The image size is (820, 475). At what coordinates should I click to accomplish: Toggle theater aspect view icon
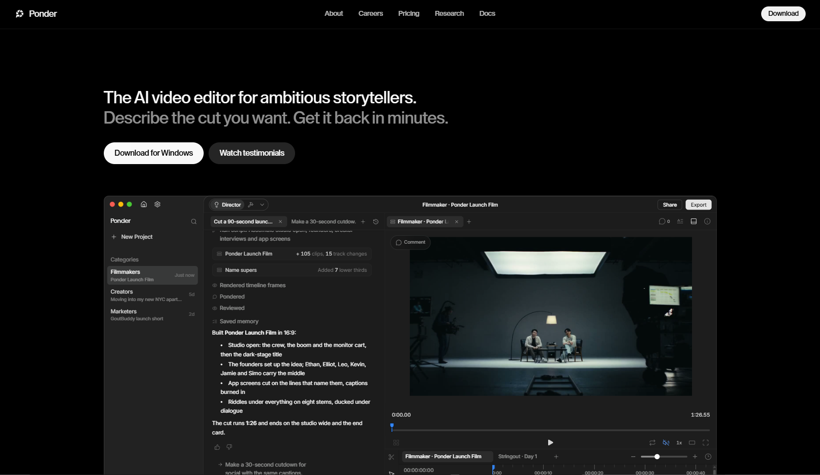[x=692, y=443]
